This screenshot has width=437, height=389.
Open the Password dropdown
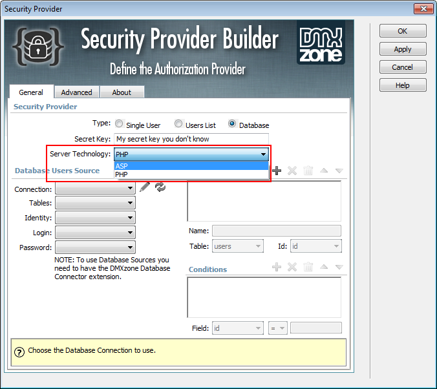pyautogui.click(x=95, y=247)
